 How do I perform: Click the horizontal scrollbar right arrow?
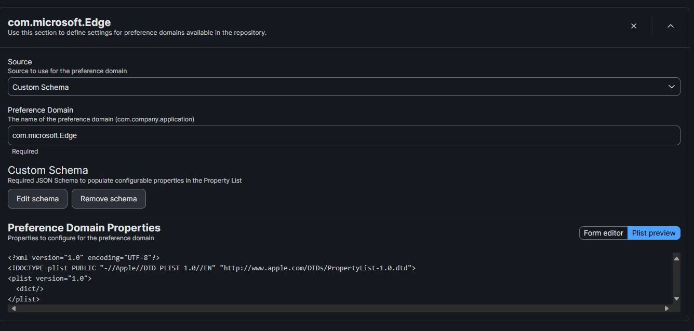[666, 308]
